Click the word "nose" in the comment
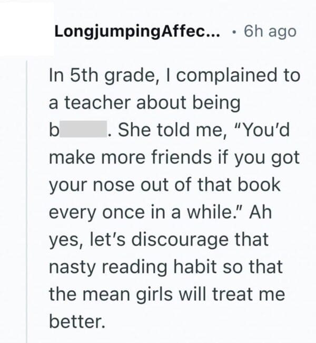The image size is (316, 343). [x=110, y=185]
